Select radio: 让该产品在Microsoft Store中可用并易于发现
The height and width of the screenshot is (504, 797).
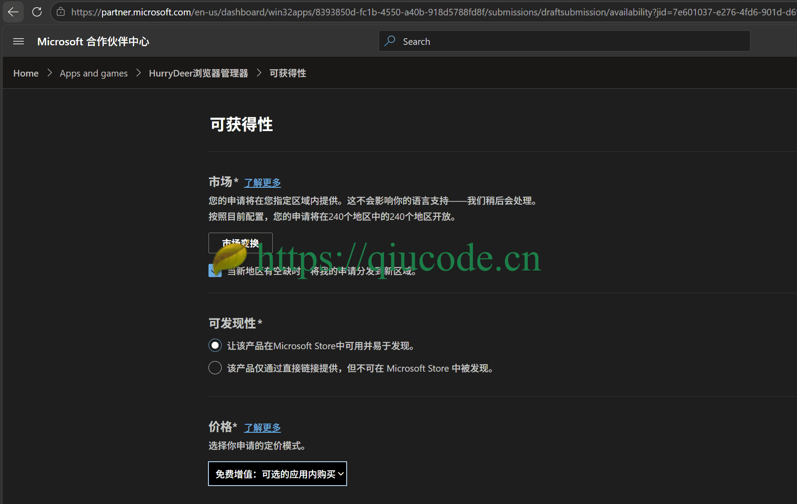(215, 346)
